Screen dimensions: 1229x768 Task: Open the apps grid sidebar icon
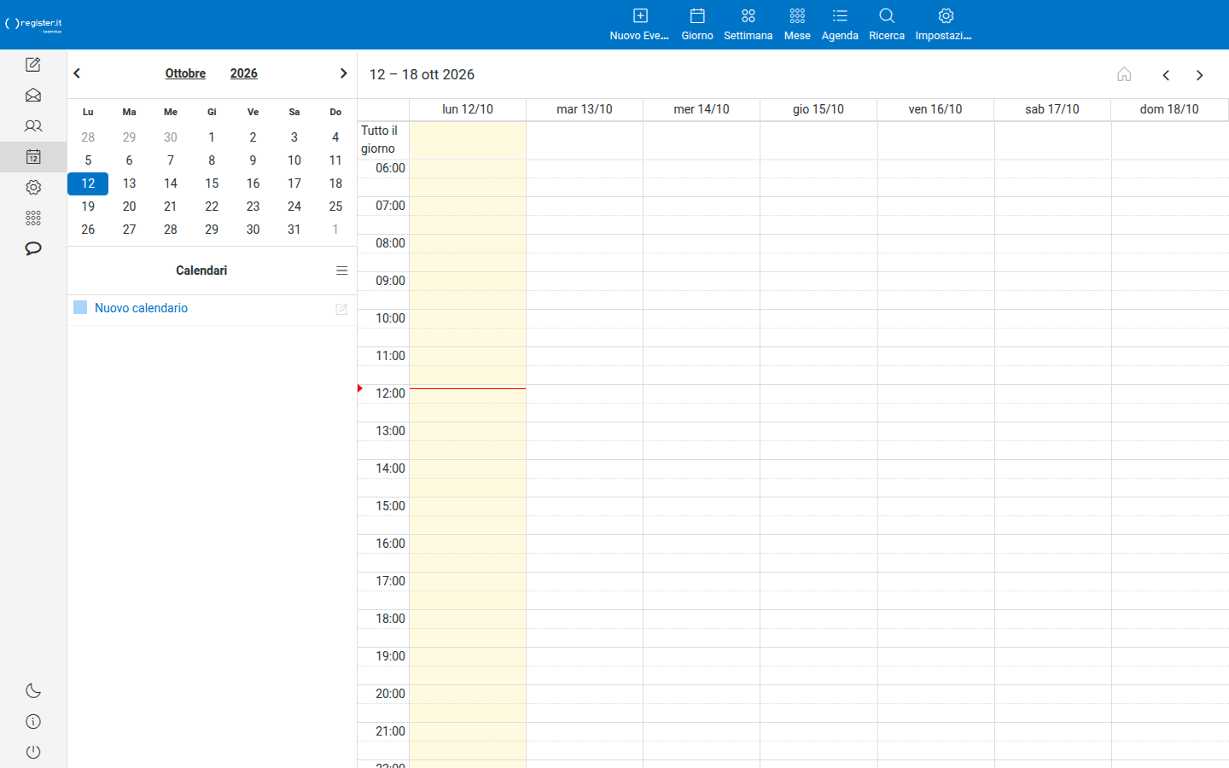pos(33,218)
